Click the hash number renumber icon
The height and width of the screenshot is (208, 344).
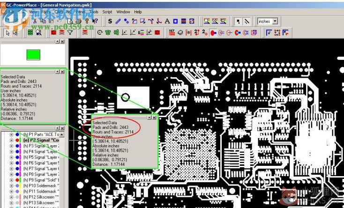click(x=188, y=33)
